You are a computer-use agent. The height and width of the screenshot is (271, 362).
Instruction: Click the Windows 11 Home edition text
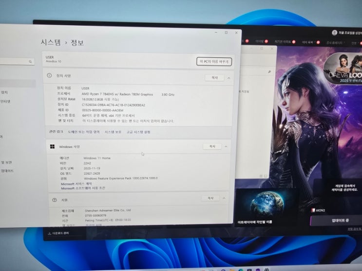97,158
